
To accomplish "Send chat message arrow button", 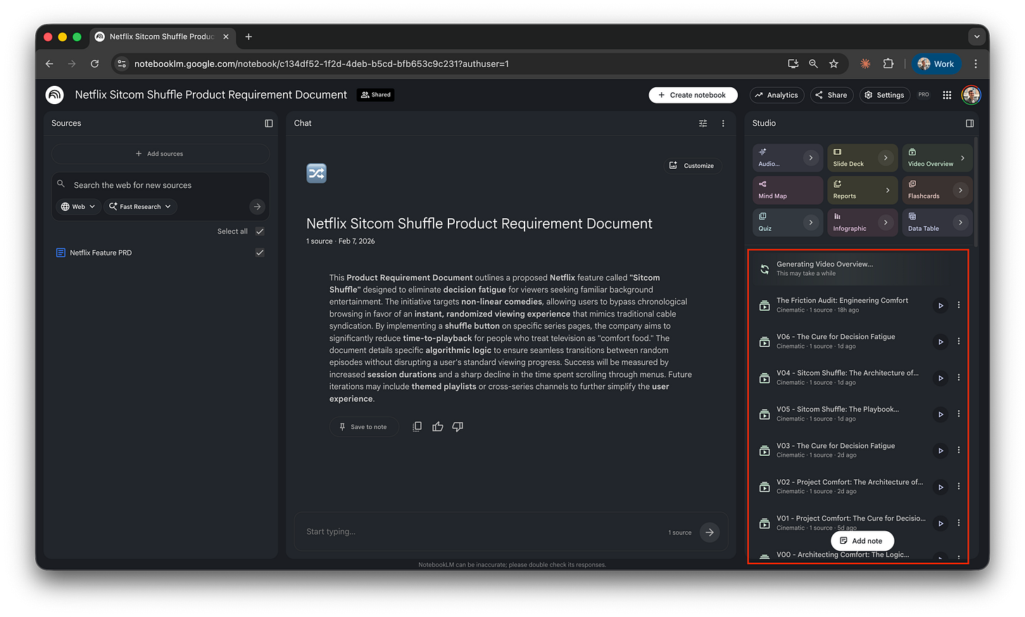I will (710, 533).
